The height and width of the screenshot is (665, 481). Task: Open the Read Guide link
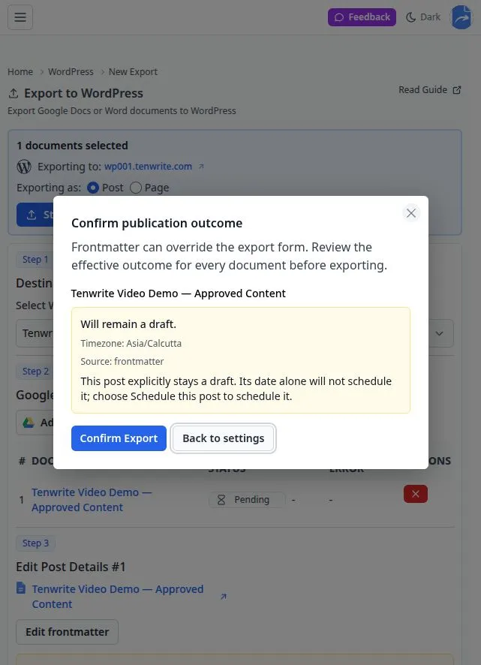click(x=429, y=90)
